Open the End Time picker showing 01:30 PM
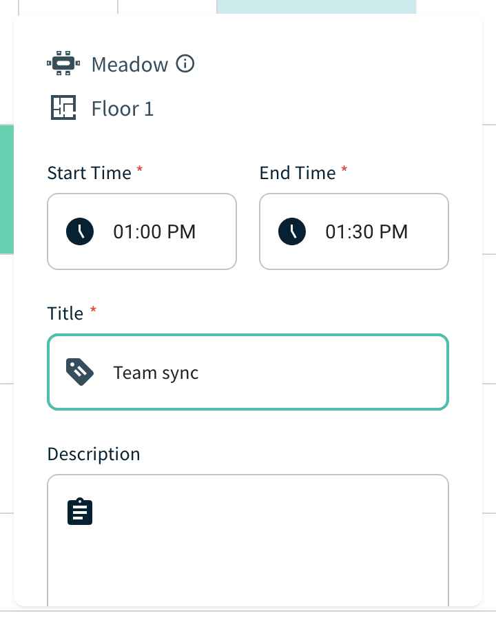 coord(354,231)
